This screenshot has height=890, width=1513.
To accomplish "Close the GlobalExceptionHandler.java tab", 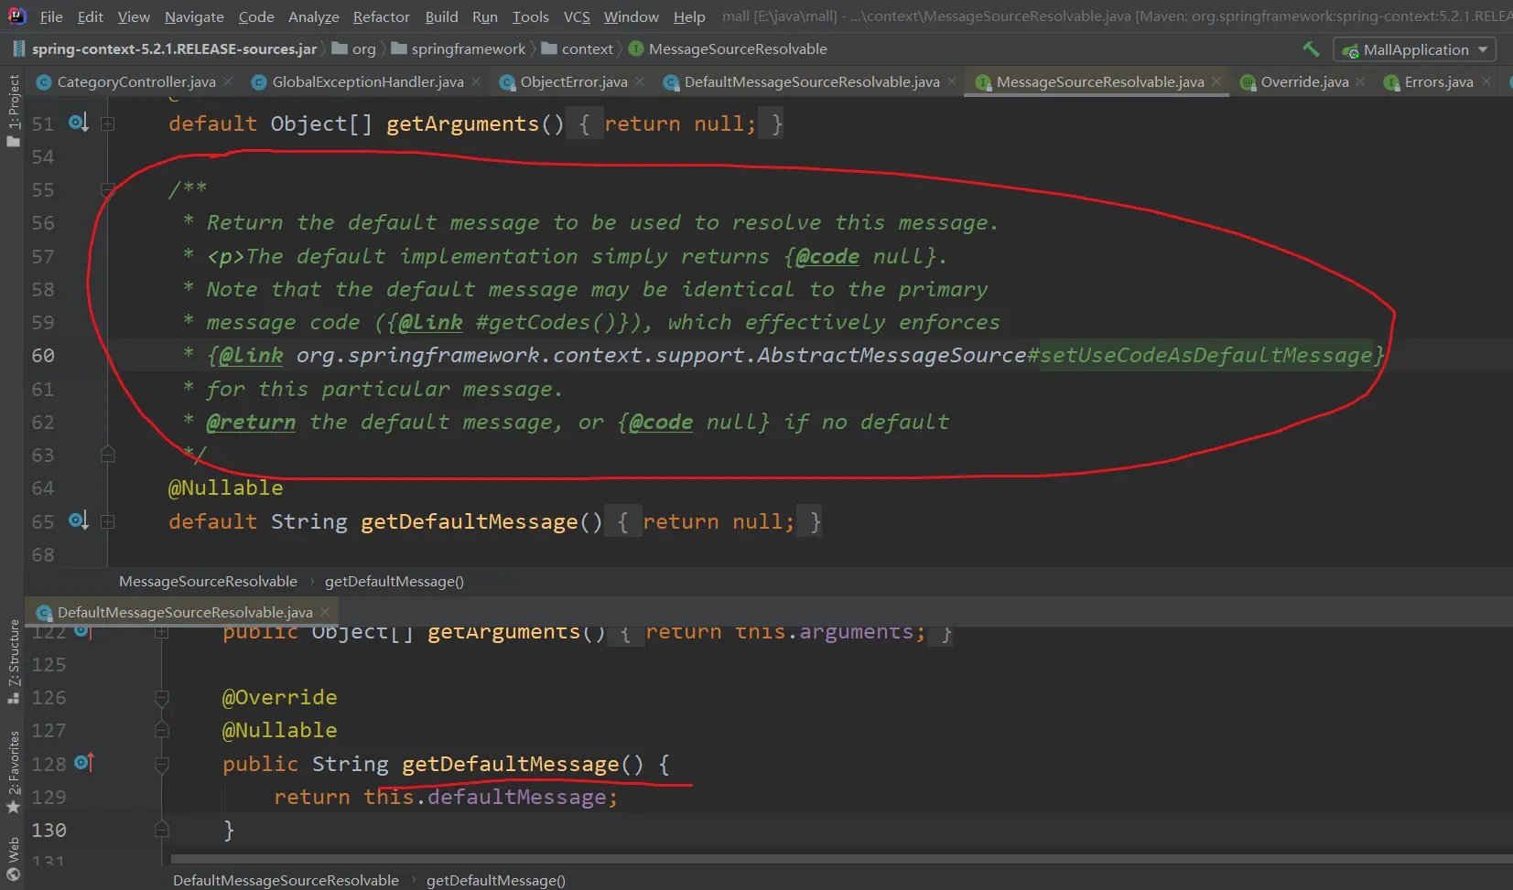I will [x=477, y=82].
